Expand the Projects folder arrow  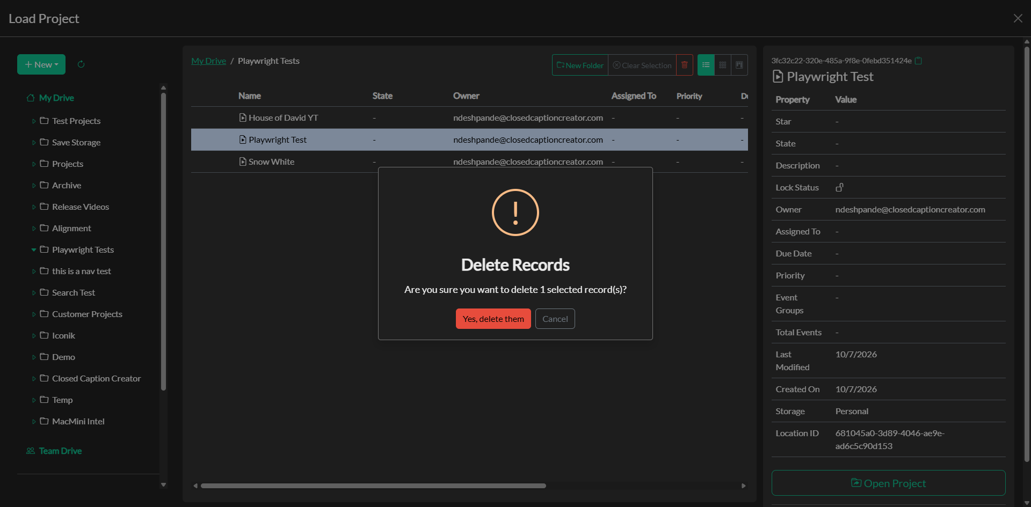click(34, 164)
